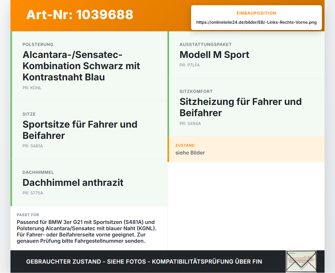The height and width of the screenshot is (273, 335).
Task: Select the BMW 3er G21 compatibility paragraph
Action: (x=87, y=232)
